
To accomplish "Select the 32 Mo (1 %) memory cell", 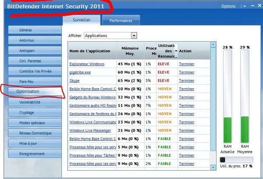I will (129, 97).
